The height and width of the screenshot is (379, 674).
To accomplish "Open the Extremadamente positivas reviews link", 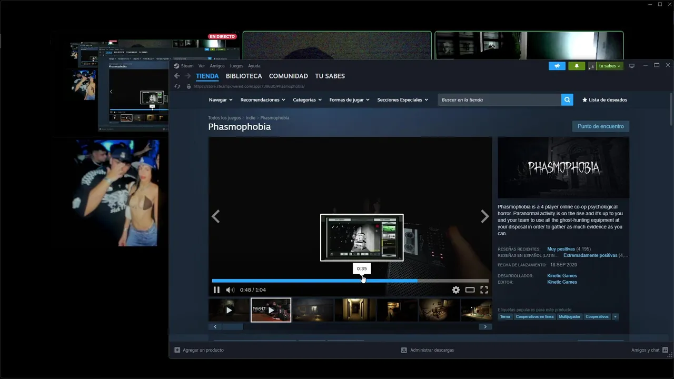I will 590,255.
